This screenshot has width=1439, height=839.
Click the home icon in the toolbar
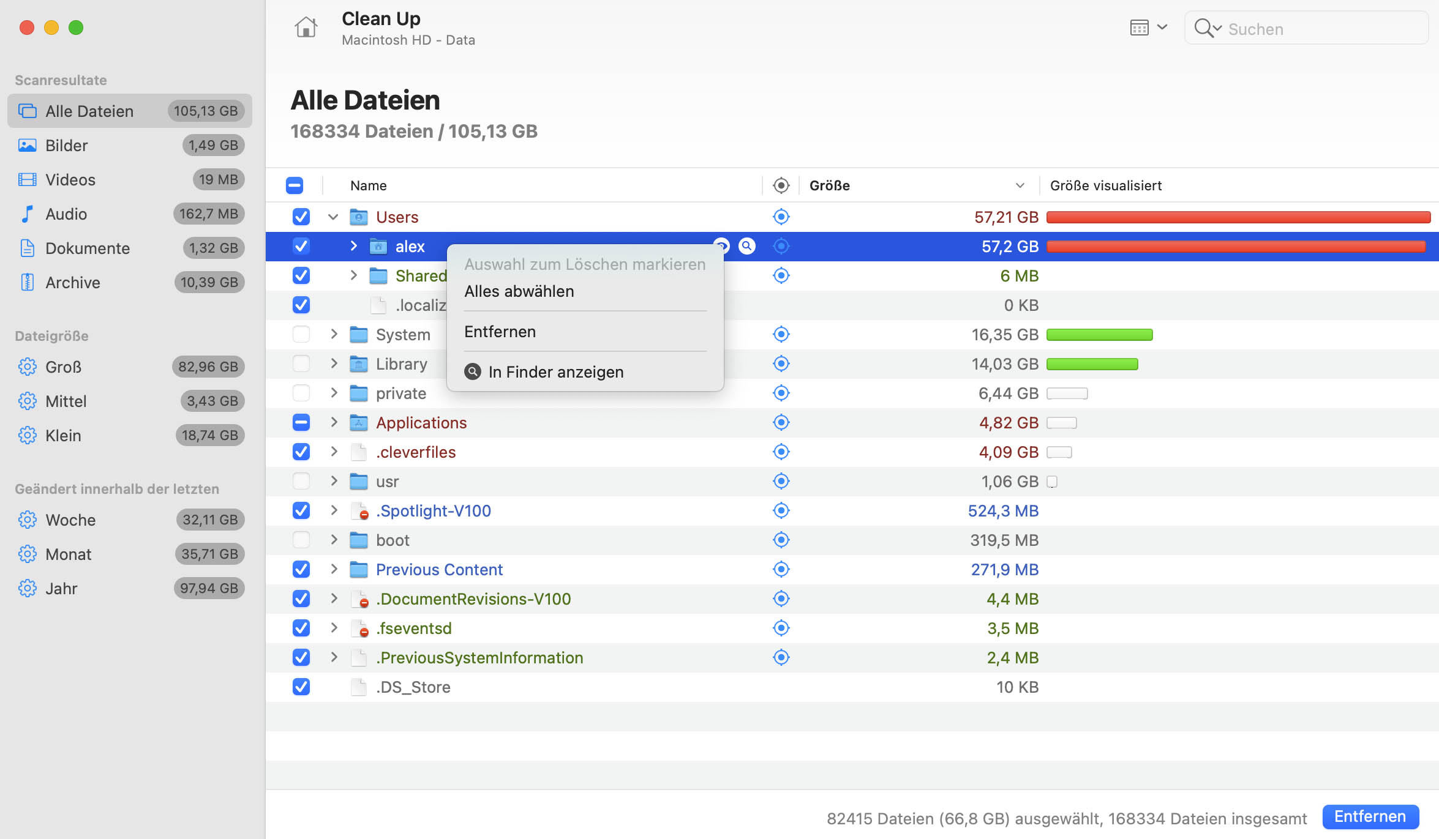pyautogui.click(x=306, y=28)
